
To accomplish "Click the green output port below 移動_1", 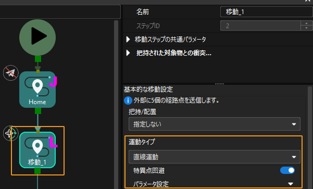I will click(37, 171).
